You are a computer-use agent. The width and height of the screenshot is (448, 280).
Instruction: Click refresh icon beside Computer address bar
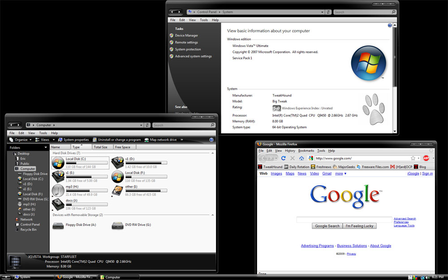tap(147, 125)
